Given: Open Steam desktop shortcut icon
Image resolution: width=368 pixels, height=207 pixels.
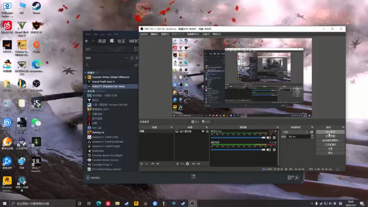Looking at the screenshot, I should (x=36, y=8).
